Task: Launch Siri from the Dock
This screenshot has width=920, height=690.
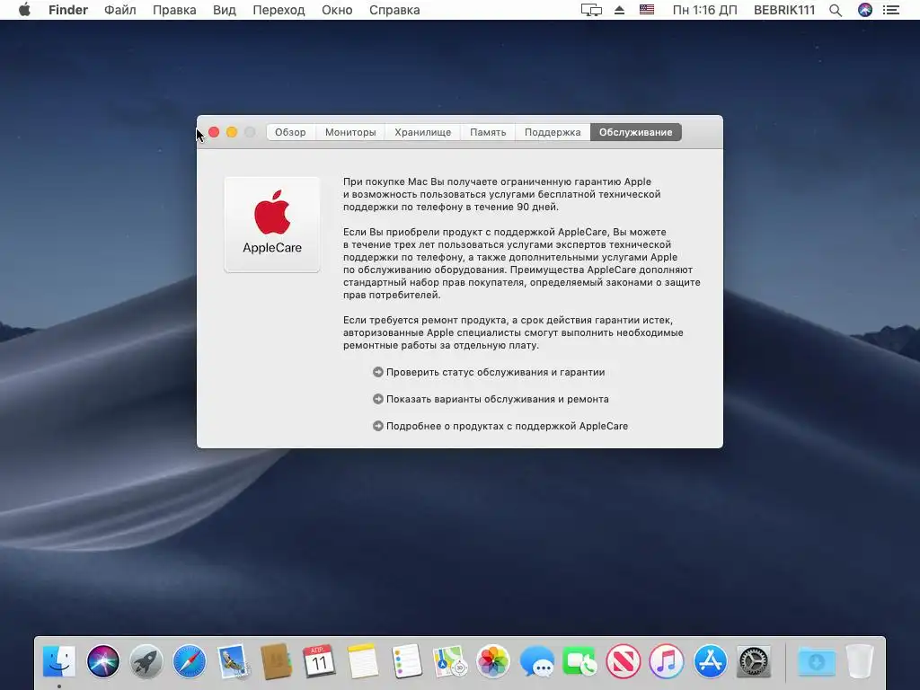Action: tap(102, 661)
